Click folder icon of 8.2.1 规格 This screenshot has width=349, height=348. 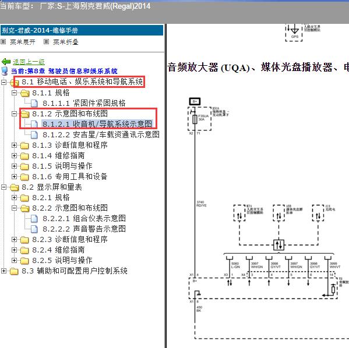pyautogui.click(x=24, y=198)
